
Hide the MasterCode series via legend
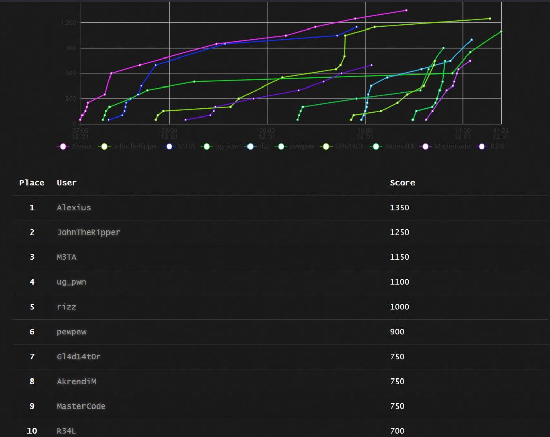tap(445, 146)
